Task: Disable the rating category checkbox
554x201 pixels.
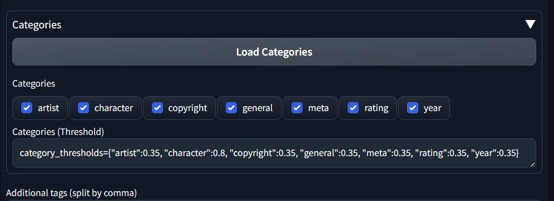Action: (x=353, y=108)
